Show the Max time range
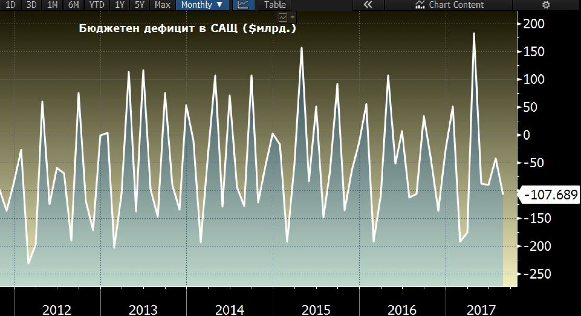Image resolution: width=581 pixels, height=316 pixels. [162, 5]
